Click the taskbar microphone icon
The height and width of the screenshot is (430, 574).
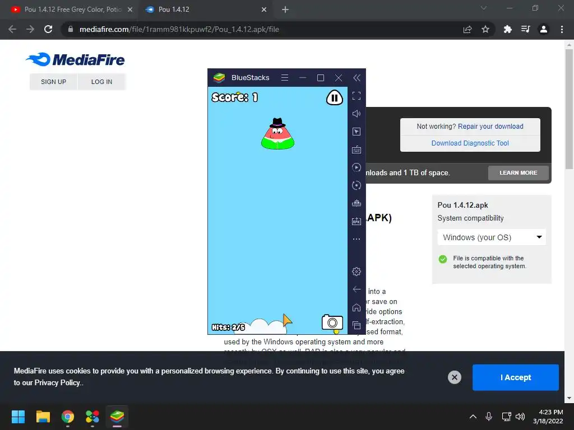tap(489, 417)
